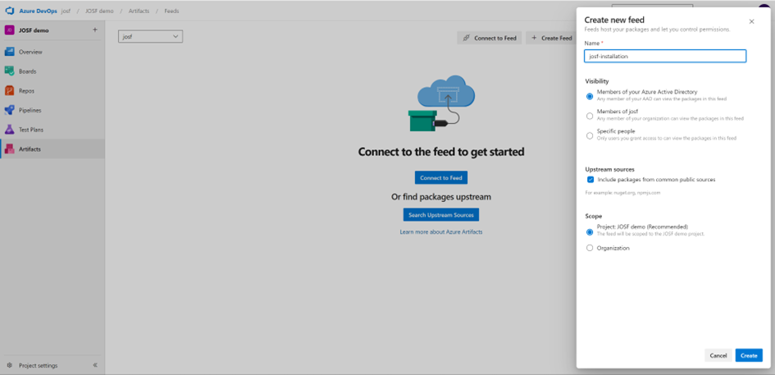Open the Overview sidebar icon

pyautogui.click(x=10, y=52)
